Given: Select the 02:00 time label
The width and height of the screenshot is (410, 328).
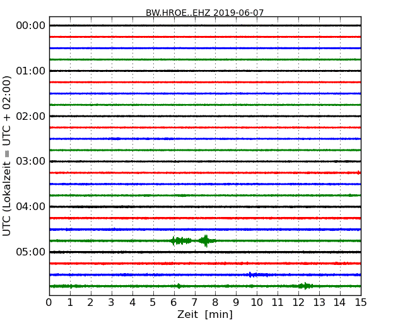Looking at the screenshot, I should 31,116.
